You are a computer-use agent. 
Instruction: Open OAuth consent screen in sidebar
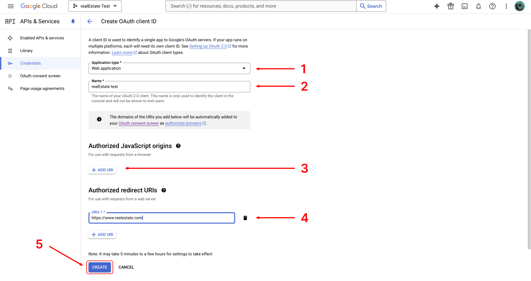pos(40,76)
